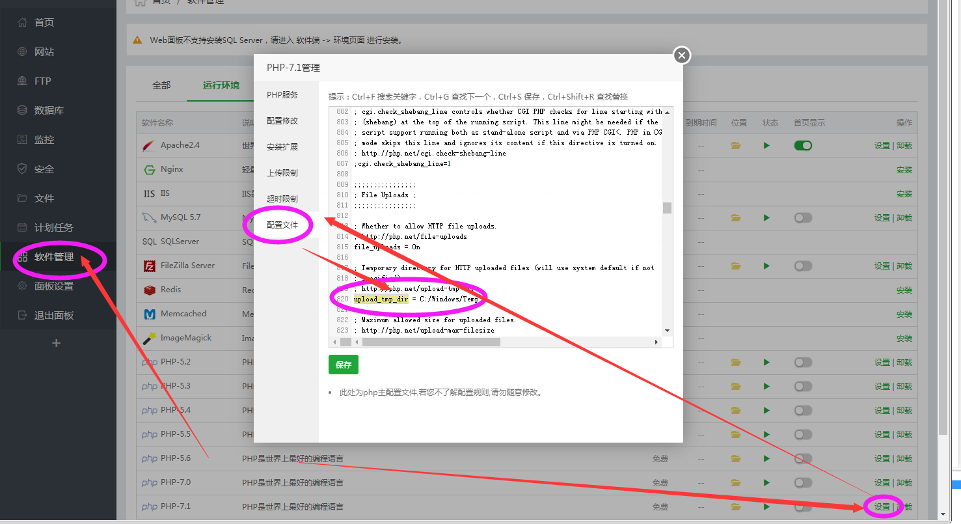Screen dimensions: 961x524
Task: Open Home from the sidebar
Action: tap(44, 23)
